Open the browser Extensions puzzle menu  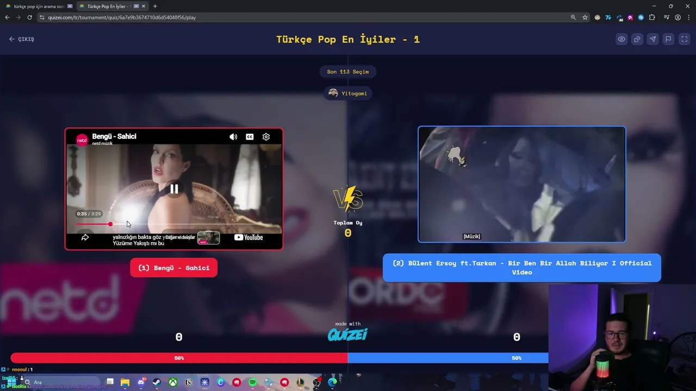tap(652, 17)
